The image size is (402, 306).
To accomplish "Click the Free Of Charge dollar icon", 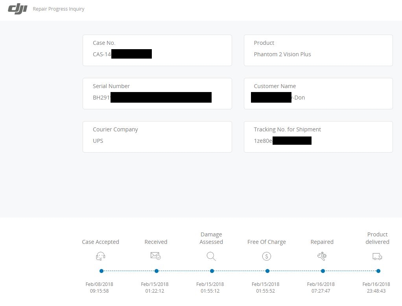I will click(267, 256).
